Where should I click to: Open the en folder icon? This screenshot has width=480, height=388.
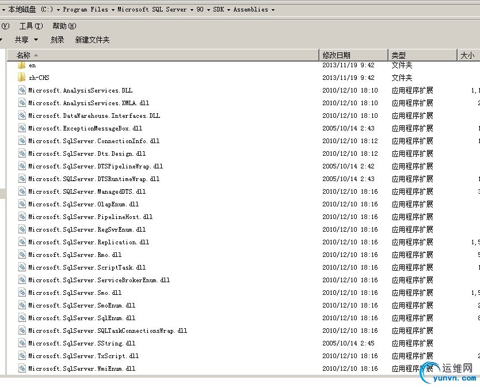pyautogui.click(x=22, y=65)
